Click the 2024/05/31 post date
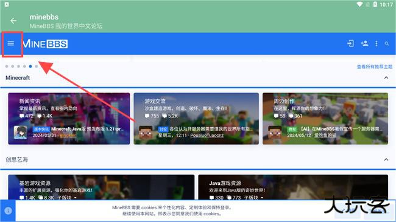The width and height of the screenshot is (396, 222). (x=44, y=136)
